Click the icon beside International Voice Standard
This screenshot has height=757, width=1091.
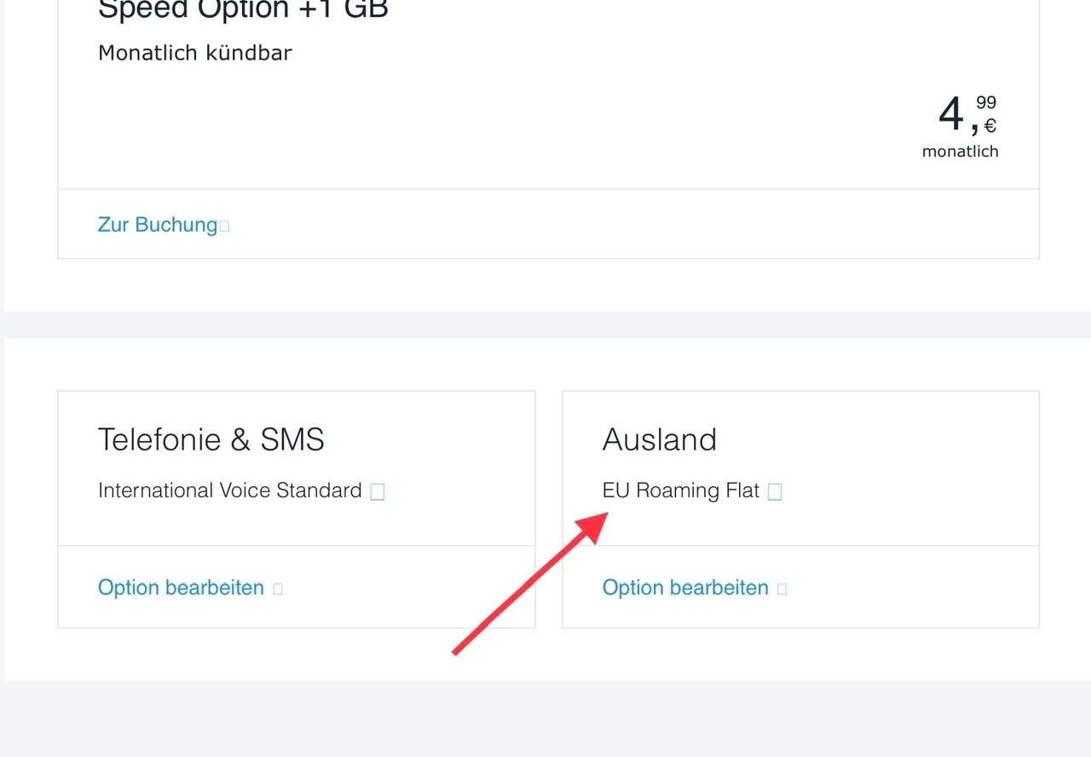pyautogui.click(x=378, y=492)
